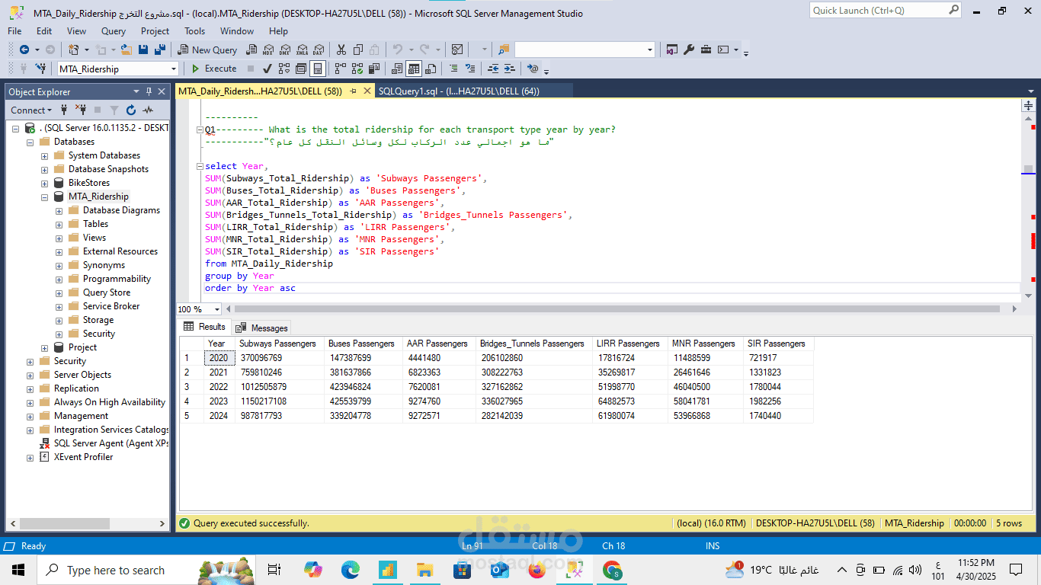Viewport: 1041px width, 585px height.
Task: Toggle Include Client Statistics
Action: tap(374, 69)
